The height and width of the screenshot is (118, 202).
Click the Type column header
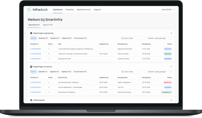pos(59,44)
